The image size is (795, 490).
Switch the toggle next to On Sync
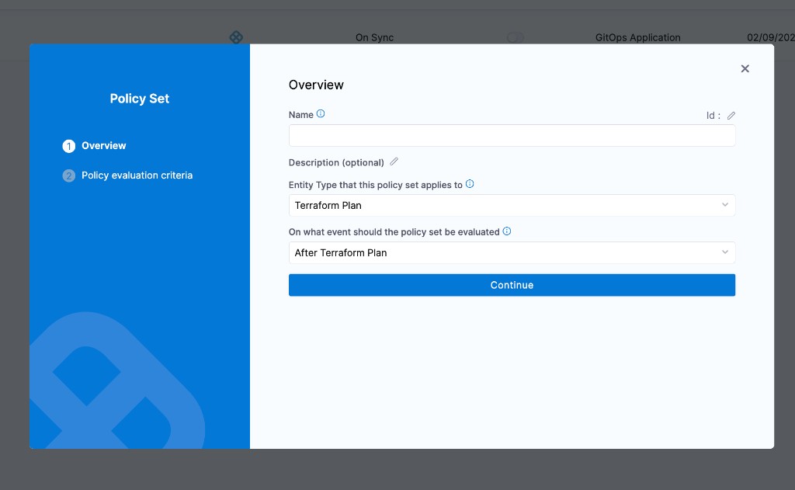(x=515, y=37)
